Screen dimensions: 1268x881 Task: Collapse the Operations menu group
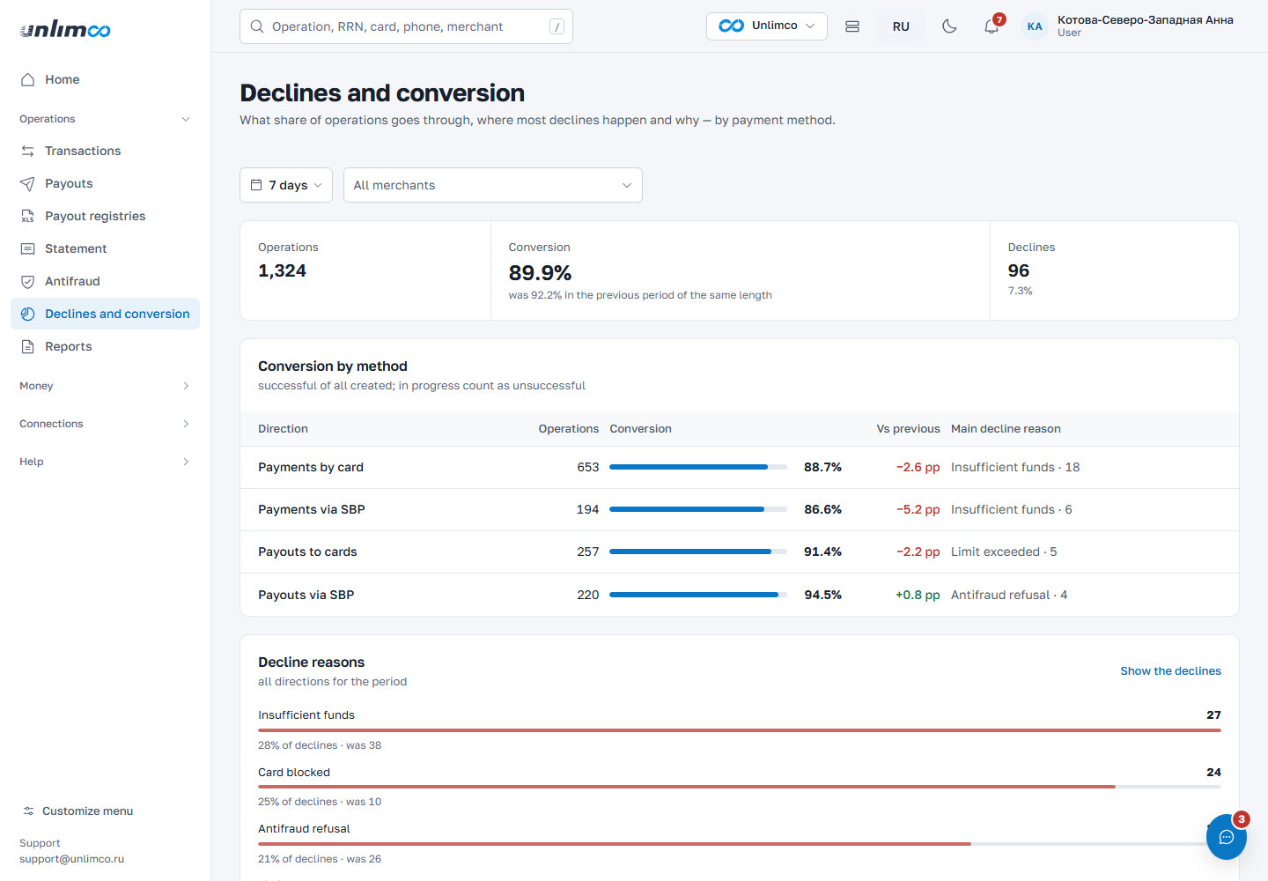[x=105, y=119]
